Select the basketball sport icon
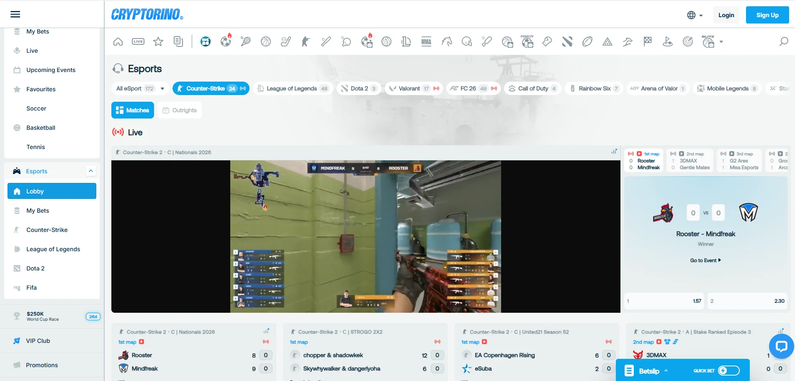 pos(266,41)
